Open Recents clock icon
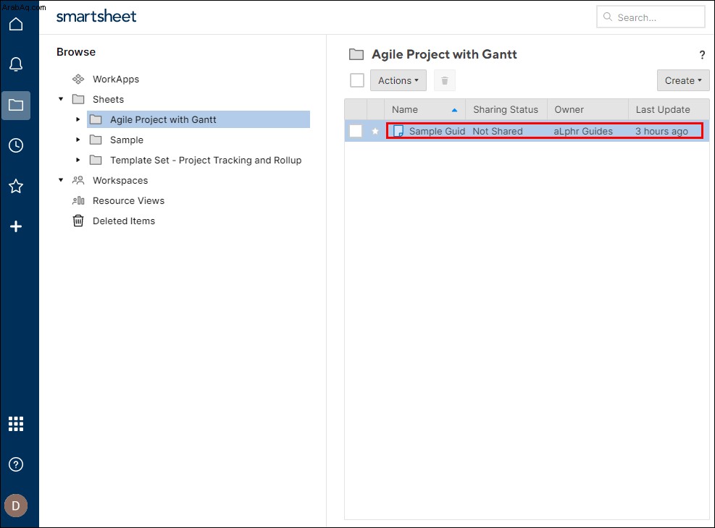This screenshot has height=528, width=715. coord(16,145)
